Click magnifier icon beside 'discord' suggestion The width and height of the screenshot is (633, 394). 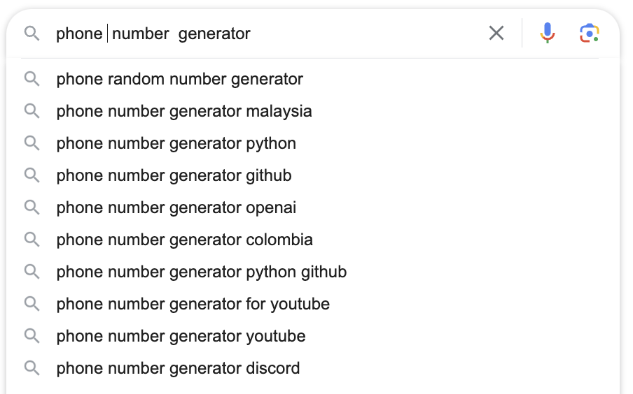click(32, 368)
